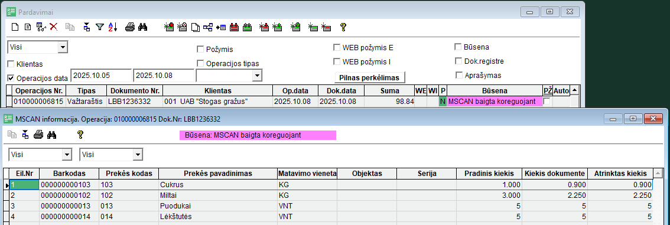
Task: Click the arrow-to-table icon
Action: (x=221, y=27)
